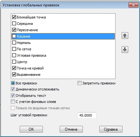Uncheck the Пересечение snap

click(14, 30)
